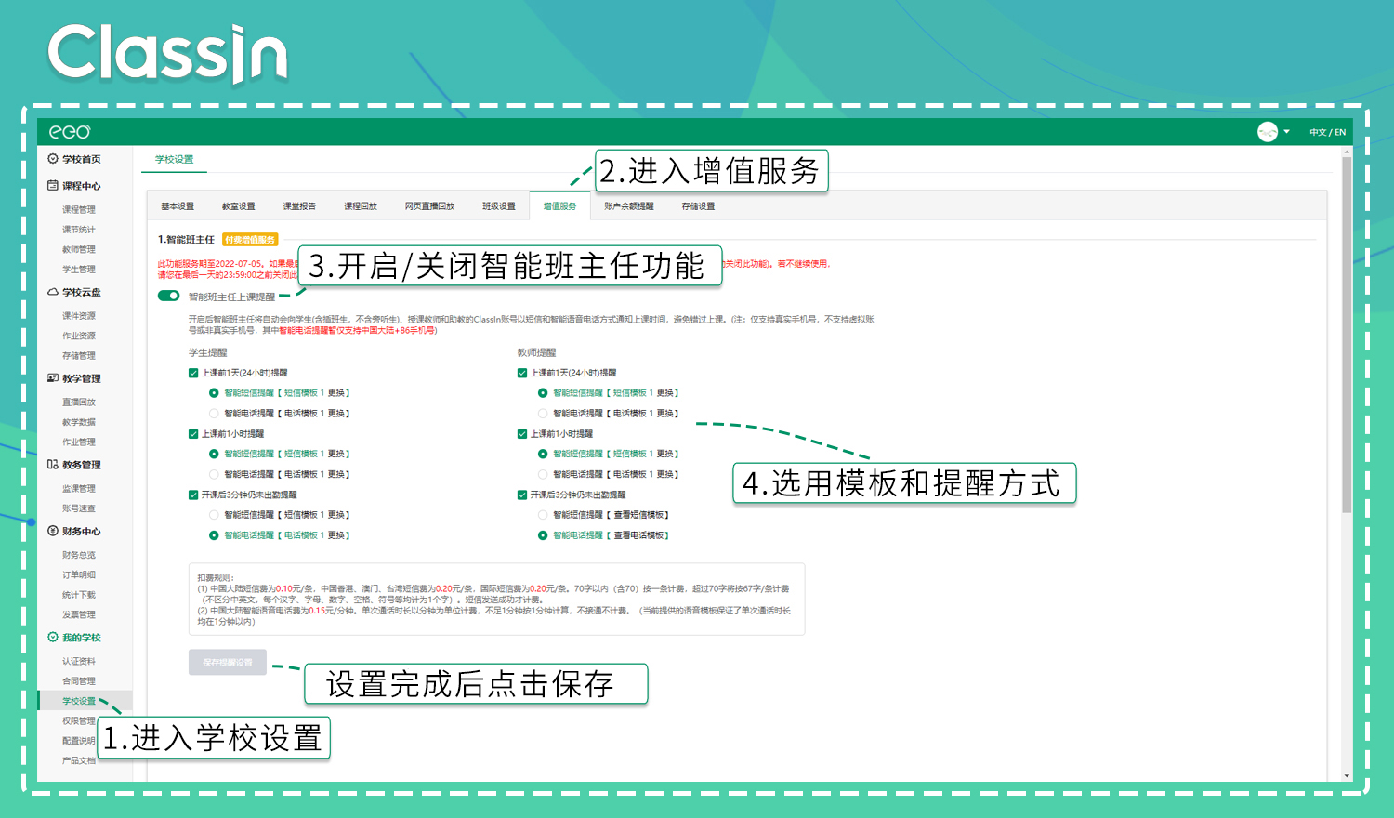Open the 班级设置 tab
Image resolution: width=1394 pixels, height=818 pixels.
tap(498, 206)
